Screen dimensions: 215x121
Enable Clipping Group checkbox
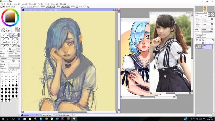pos(196,36)
